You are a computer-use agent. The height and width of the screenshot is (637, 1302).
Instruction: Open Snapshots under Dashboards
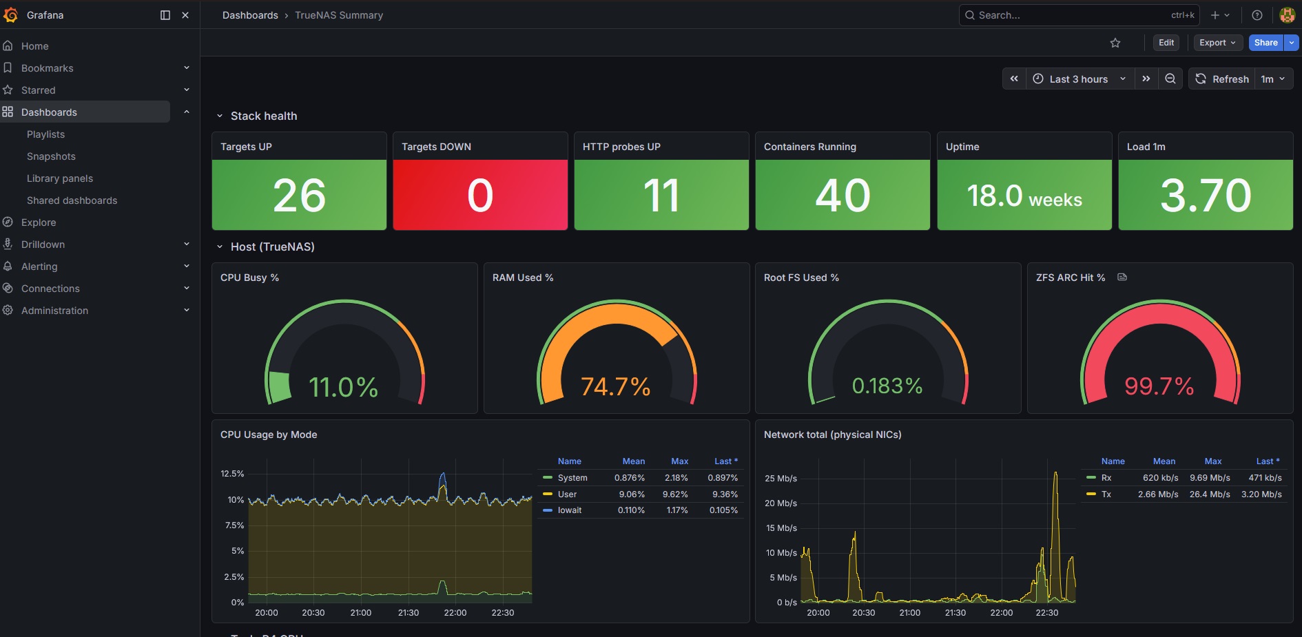pyautogui.click(x=51, y=156)
